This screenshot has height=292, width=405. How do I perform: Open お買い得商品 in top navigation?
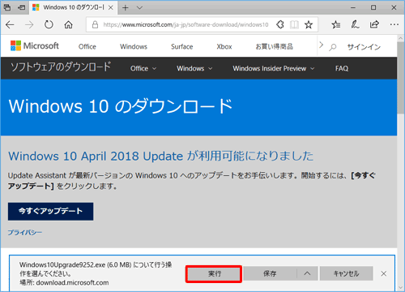(275, 46)
